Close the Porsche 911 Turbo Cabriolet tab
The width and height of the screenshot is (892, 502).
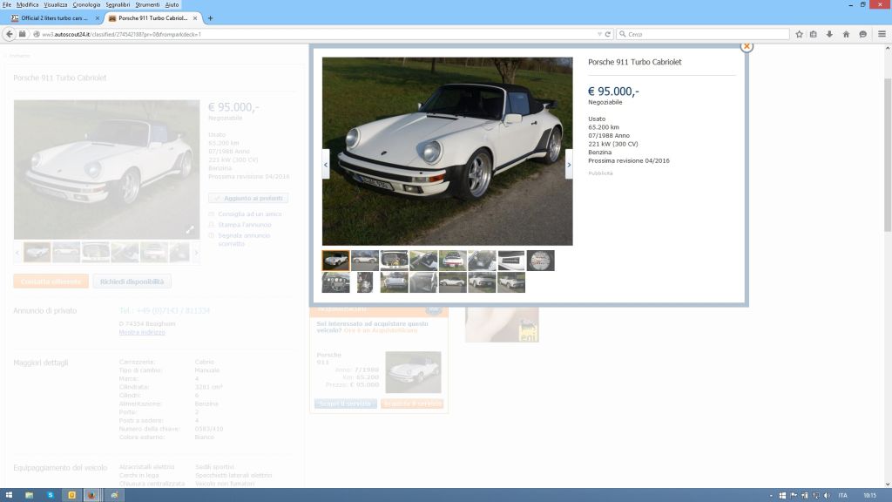(195, 18)
